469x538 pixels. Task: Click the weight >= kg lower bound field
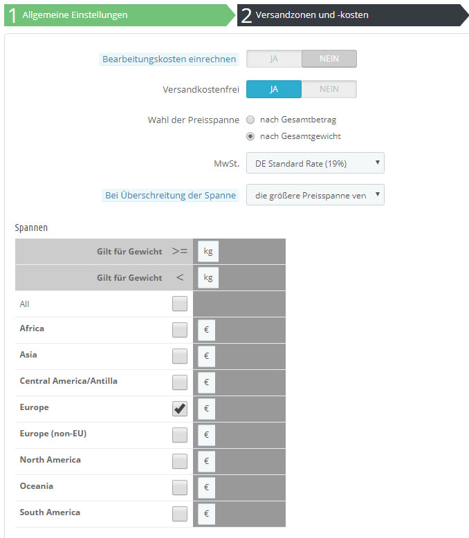click(x=208, y=252)
